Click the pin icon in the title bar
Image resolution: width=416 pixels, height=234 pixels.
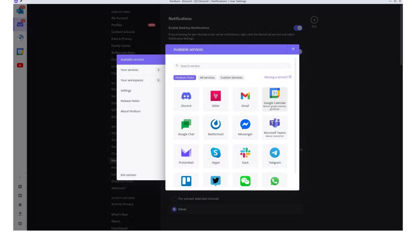coord(21,1)
